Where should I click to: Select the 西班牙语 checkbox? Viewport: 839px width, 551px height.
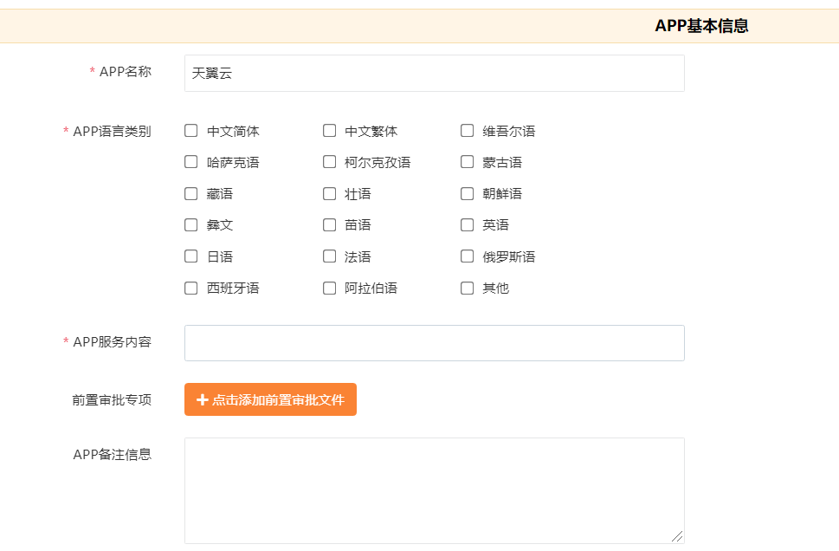coord(191,288)
